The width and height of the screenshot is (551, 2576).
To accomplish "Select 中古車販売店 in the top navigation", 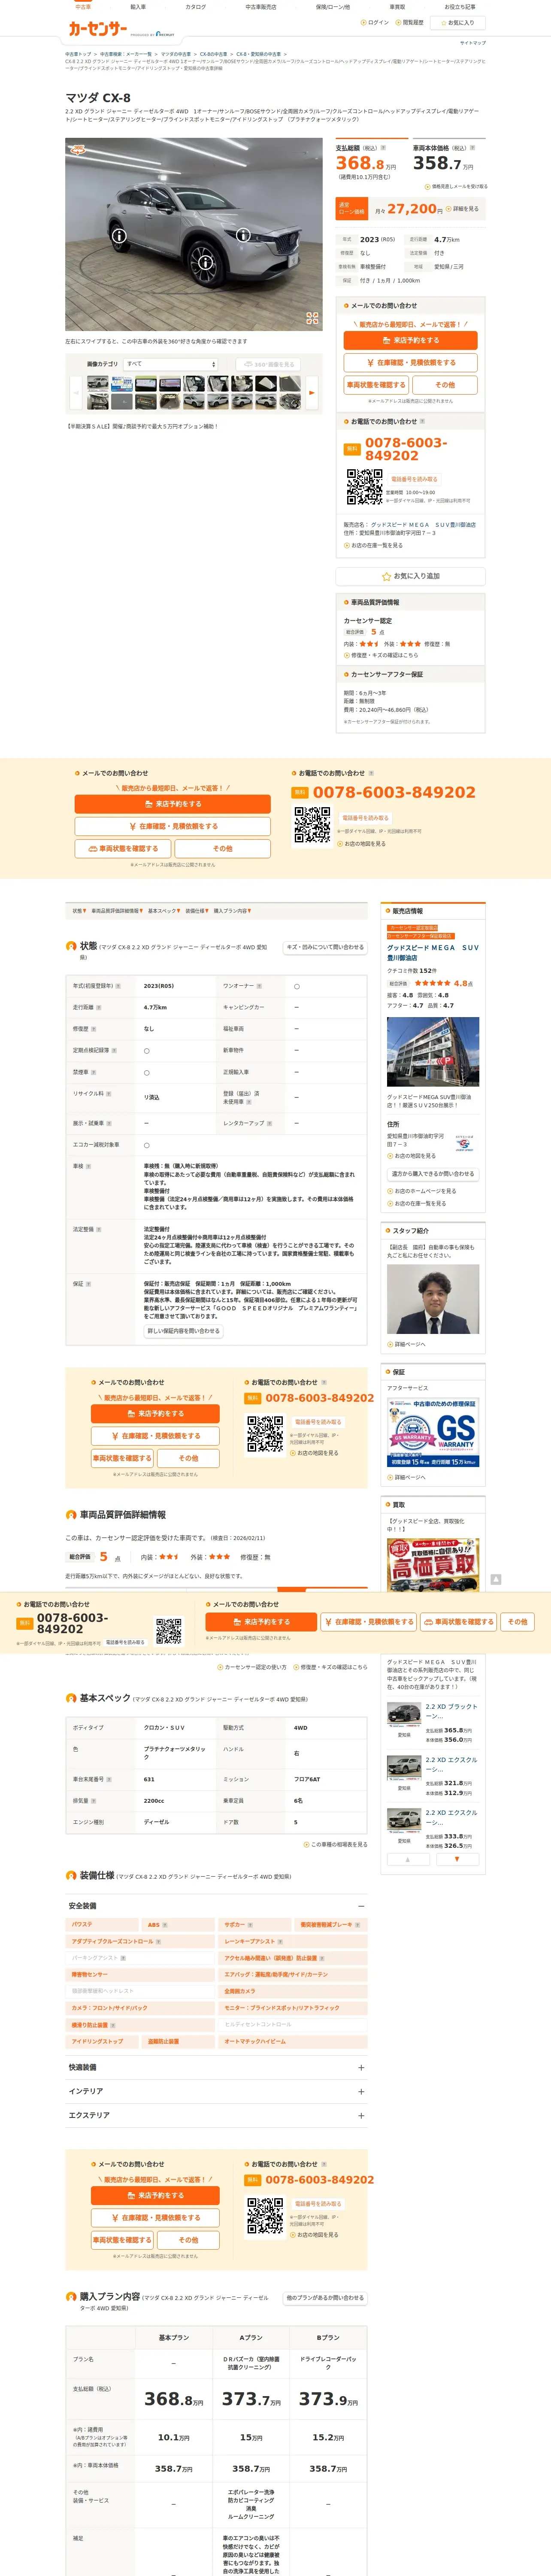I will [x=261, y=7].
